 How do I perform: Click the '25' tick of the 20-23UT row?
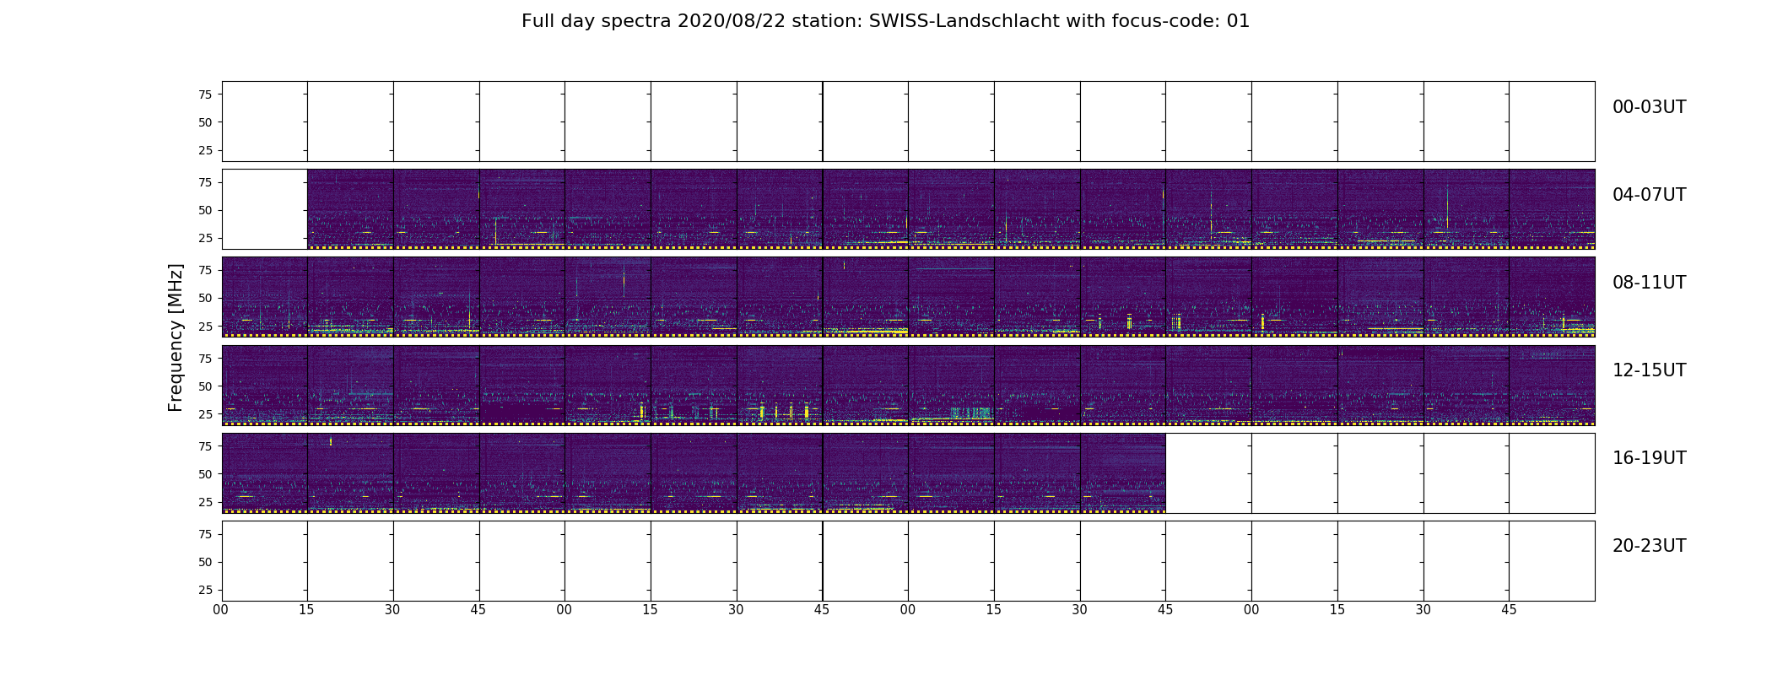coord(205,590)
